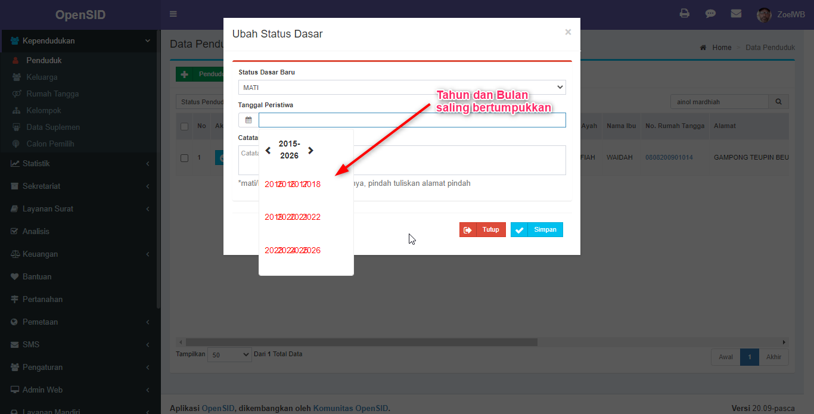
Task: Select year 2026 in datepicker
Action: (x=312, y=250)
